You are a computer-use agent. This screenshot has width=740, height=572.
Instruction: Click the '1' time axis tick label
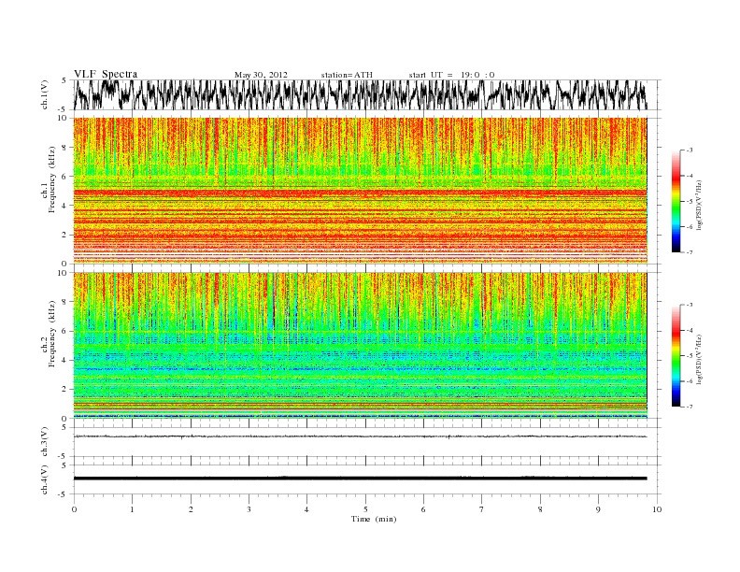point(132,509)
